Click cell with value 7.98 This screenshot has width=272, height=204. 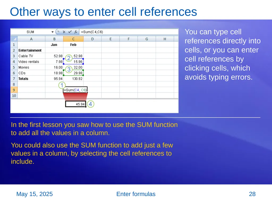click(54, 62)
